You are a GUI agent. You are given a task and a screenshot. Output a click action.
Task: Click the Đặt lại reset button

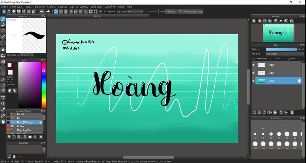(170, 12)
